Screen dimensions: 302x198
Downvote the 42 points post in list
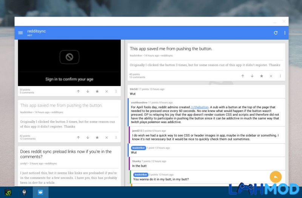pos(88,137)
